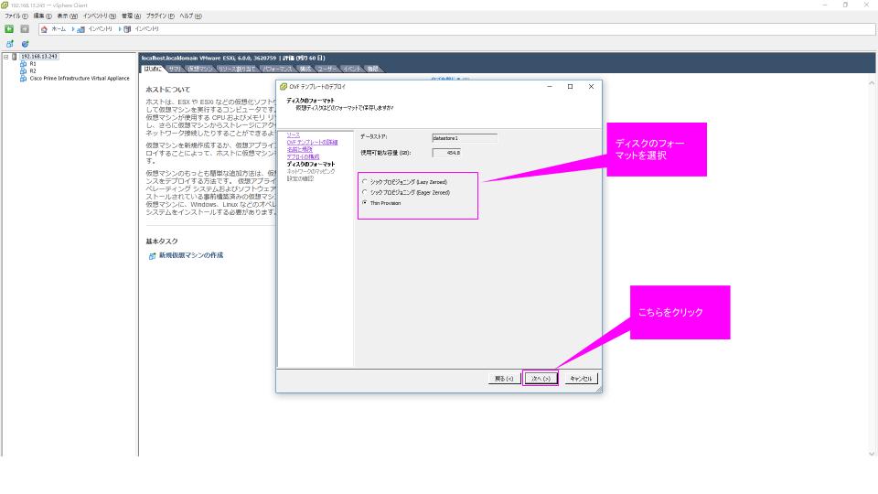Switch to the 権限 tab
The height and width of the screenshot is (494, 878).
coord(373,69)
